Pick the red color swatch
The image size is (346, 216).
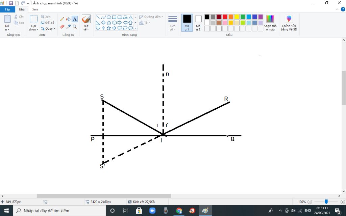click(x=225, y=17)
